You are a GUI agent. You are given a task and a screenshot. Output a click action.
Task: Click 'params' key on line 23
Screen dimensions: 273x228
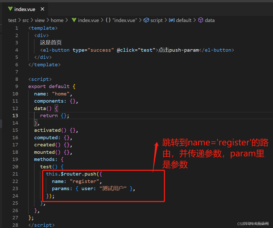click(60, 189)
